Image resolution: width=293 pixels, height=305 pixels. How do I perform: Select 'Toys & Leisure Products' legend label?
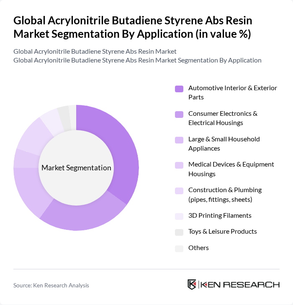tap(222, 232)
